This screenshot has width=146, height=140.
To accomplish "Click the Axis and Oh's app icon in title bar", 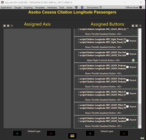I will [2, 2].
